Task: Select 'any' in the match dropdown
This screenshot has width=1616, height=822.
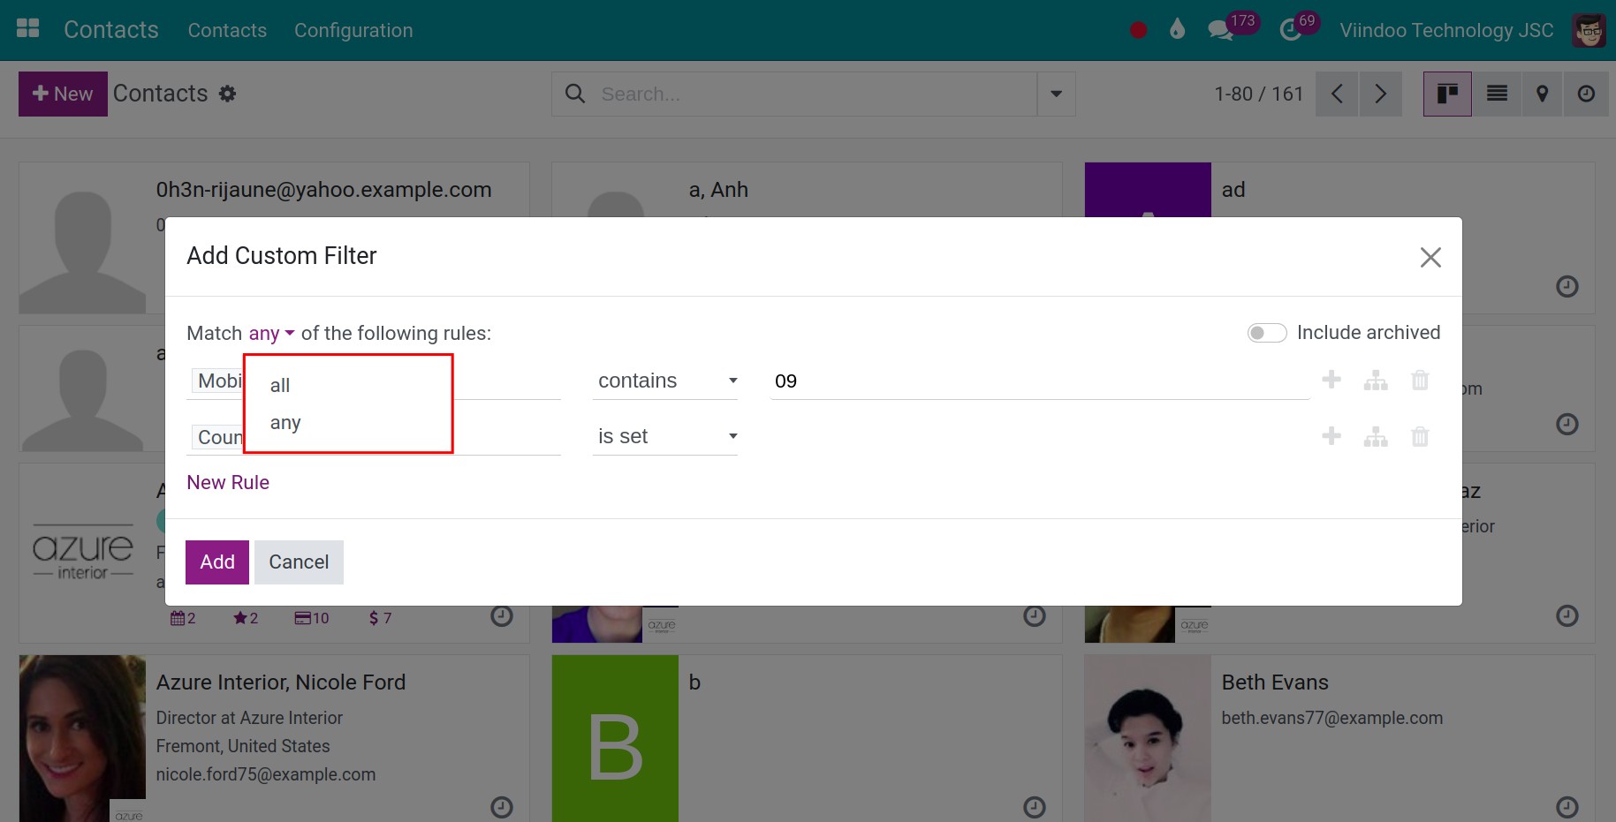Action: tap(285, 422)
